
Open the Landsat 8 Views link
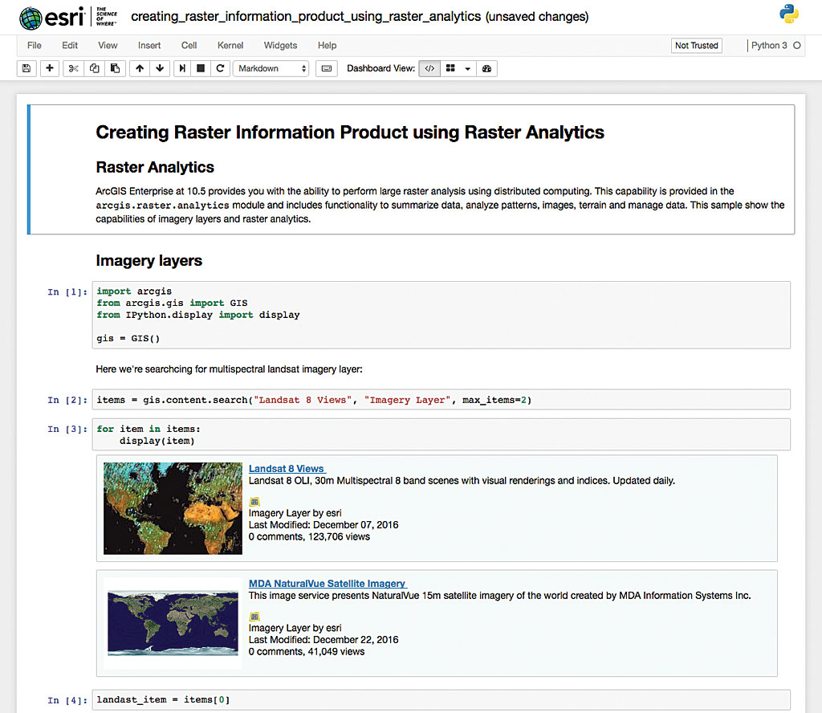coord(287,469)
